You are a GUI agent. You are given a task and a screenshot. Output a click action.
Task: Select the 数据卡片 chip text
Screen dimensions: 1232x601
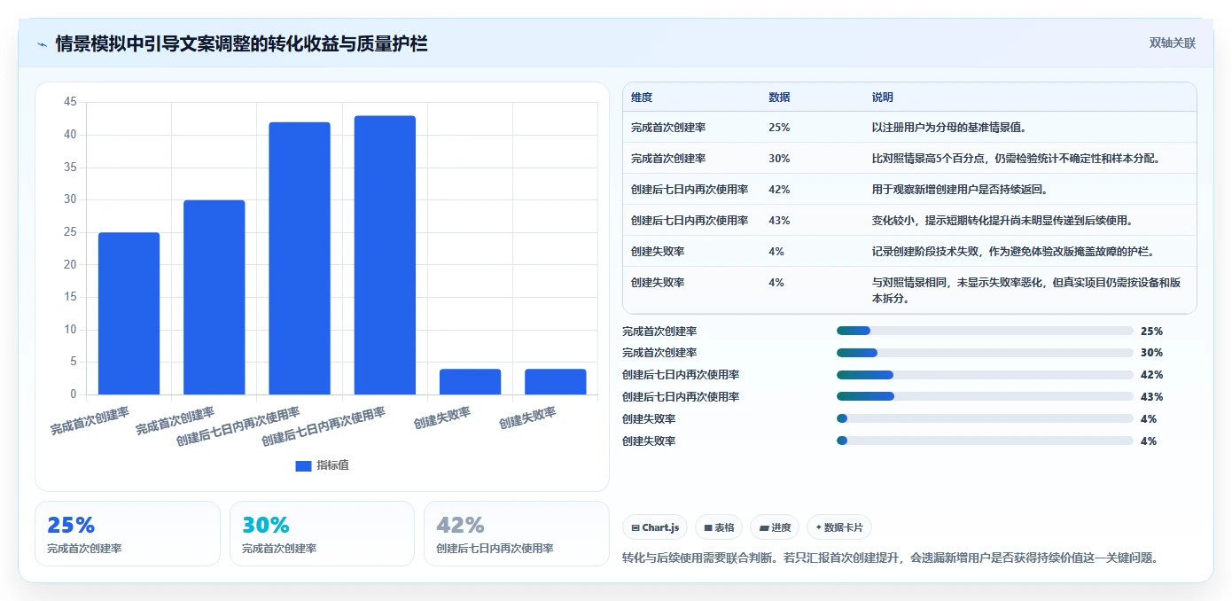pos(843,527)
